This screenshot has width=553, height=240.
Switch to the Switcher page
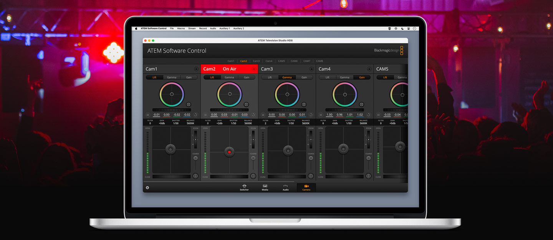(244, 188)
